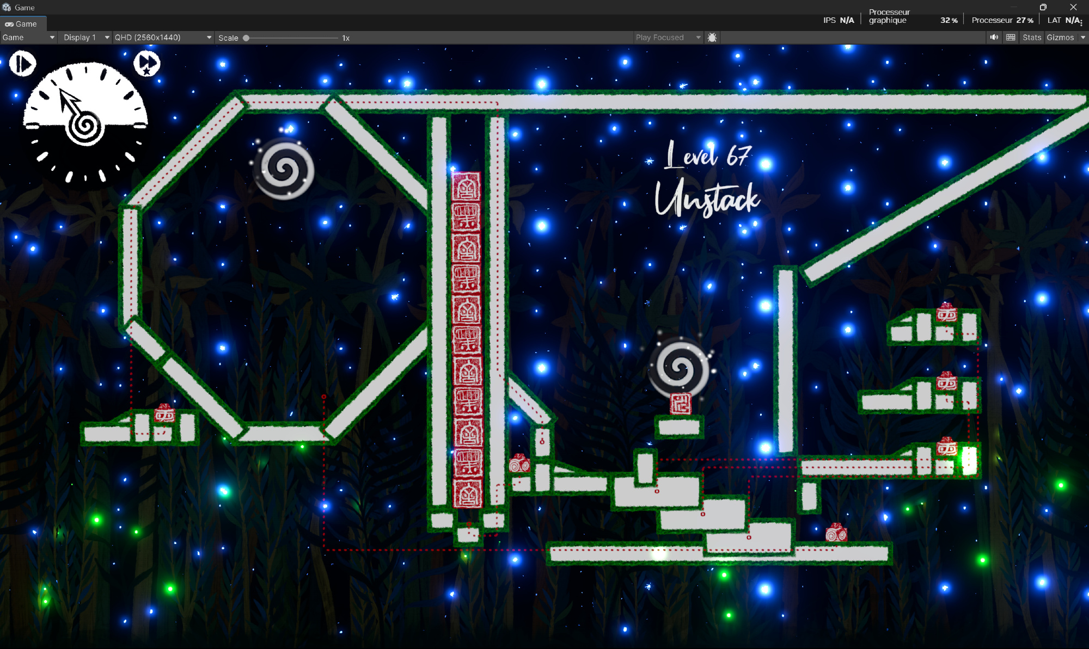Viewport: 1089px width, 649px height.
Task: Toggle the Stats overlay
Action: [1031, 38]
